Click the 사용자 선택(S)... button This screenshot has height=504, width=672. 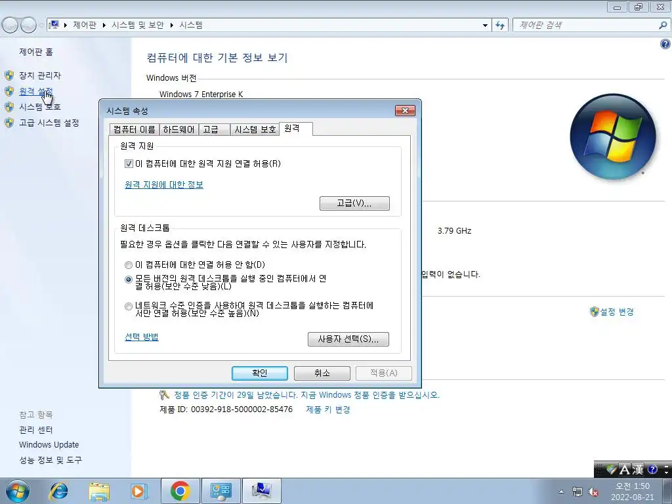(x=348, y=339)
